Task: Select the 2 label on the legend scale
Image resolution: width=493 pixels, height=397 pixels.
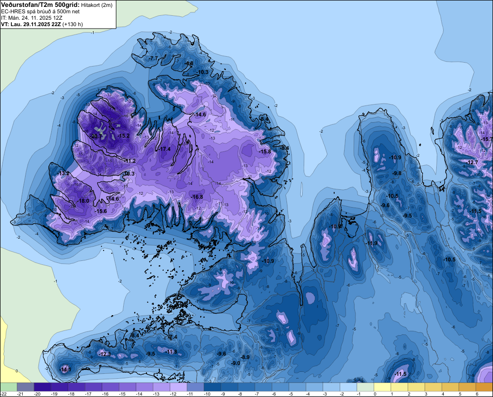Action: click(x=409, y=394)
